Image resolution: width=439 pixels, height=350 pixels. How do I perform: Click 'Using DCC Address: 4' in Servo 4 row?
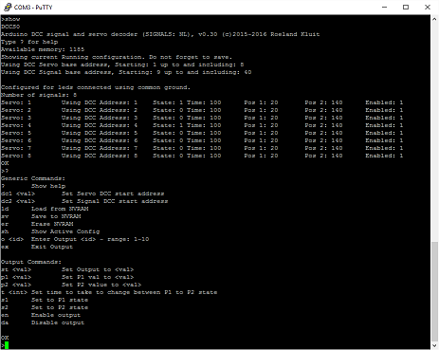point(100,125)
